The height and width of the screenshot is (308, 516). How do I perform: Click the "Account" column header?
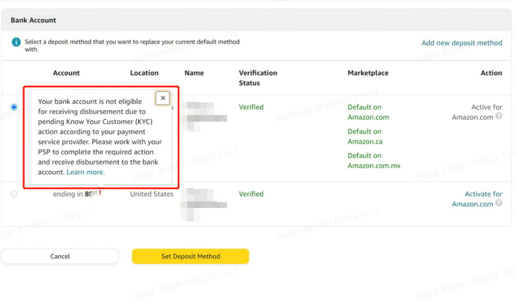[66, 73]
